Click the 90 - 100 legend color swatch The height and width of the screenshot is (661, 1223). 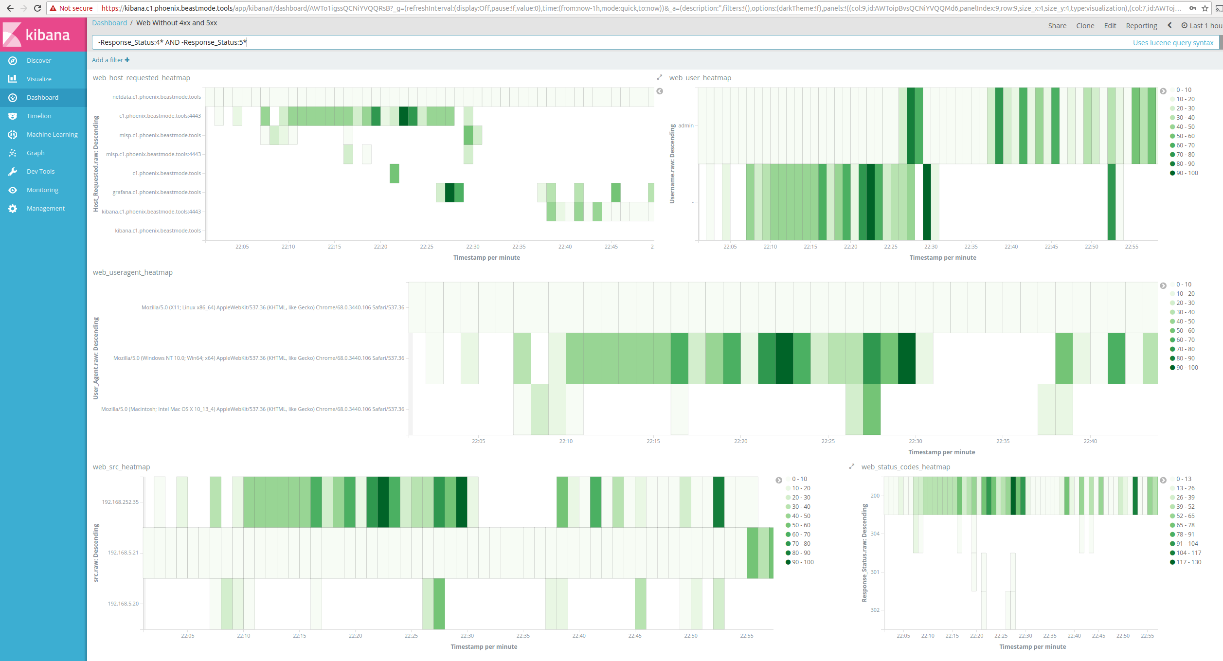coord(1172,173)
